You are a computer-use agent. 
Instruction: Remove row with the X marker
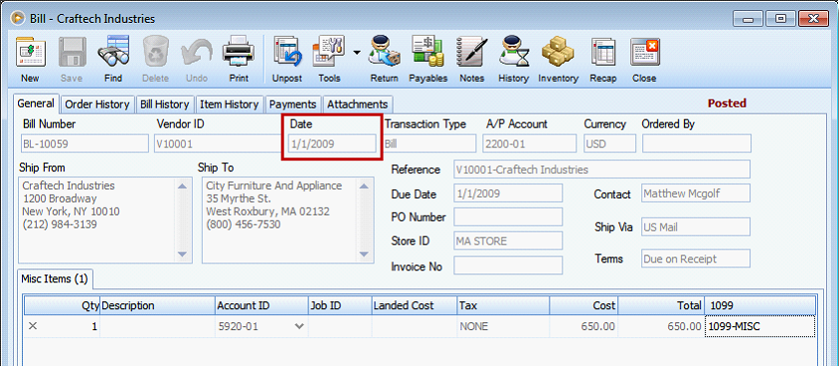pos(33,326)
